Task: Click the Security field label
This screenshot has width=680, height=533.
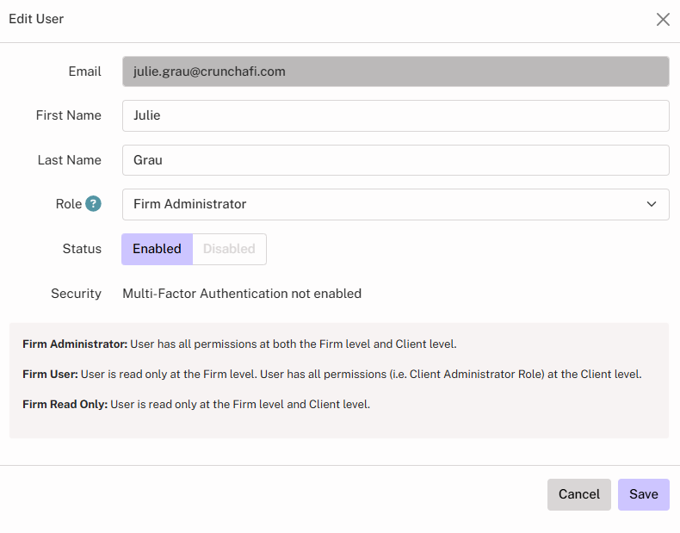Action: pos(76,294)
